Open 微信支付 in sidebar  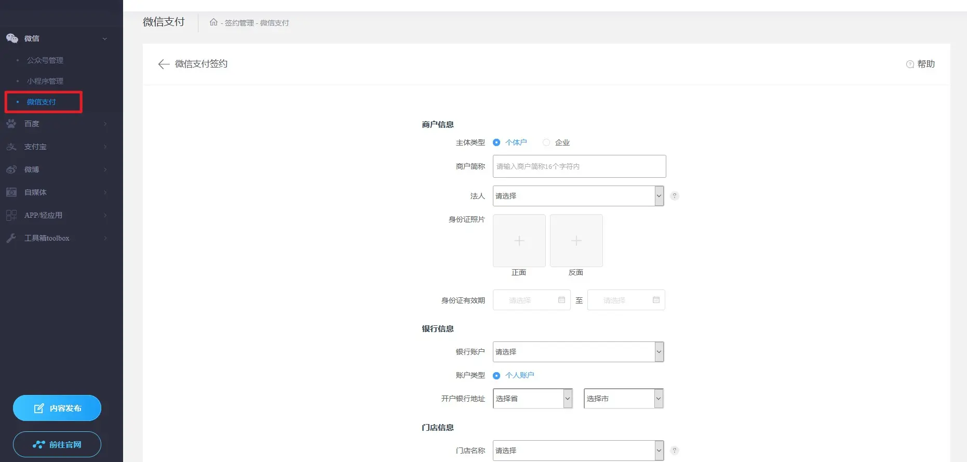42,102
